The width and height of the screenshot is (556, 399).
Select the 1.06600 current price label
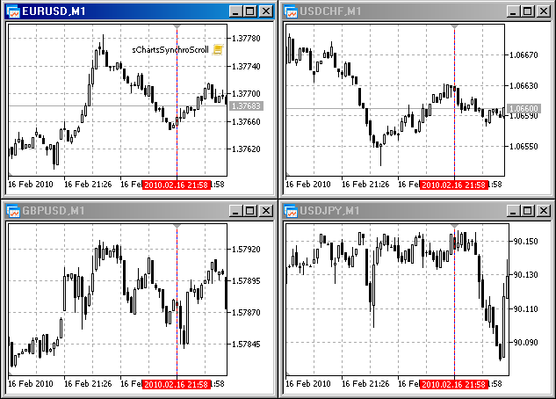coord(524,108)
